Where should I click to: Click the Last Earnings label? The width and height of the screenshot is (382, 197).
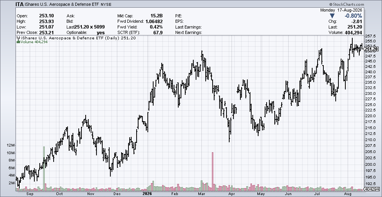188,27
